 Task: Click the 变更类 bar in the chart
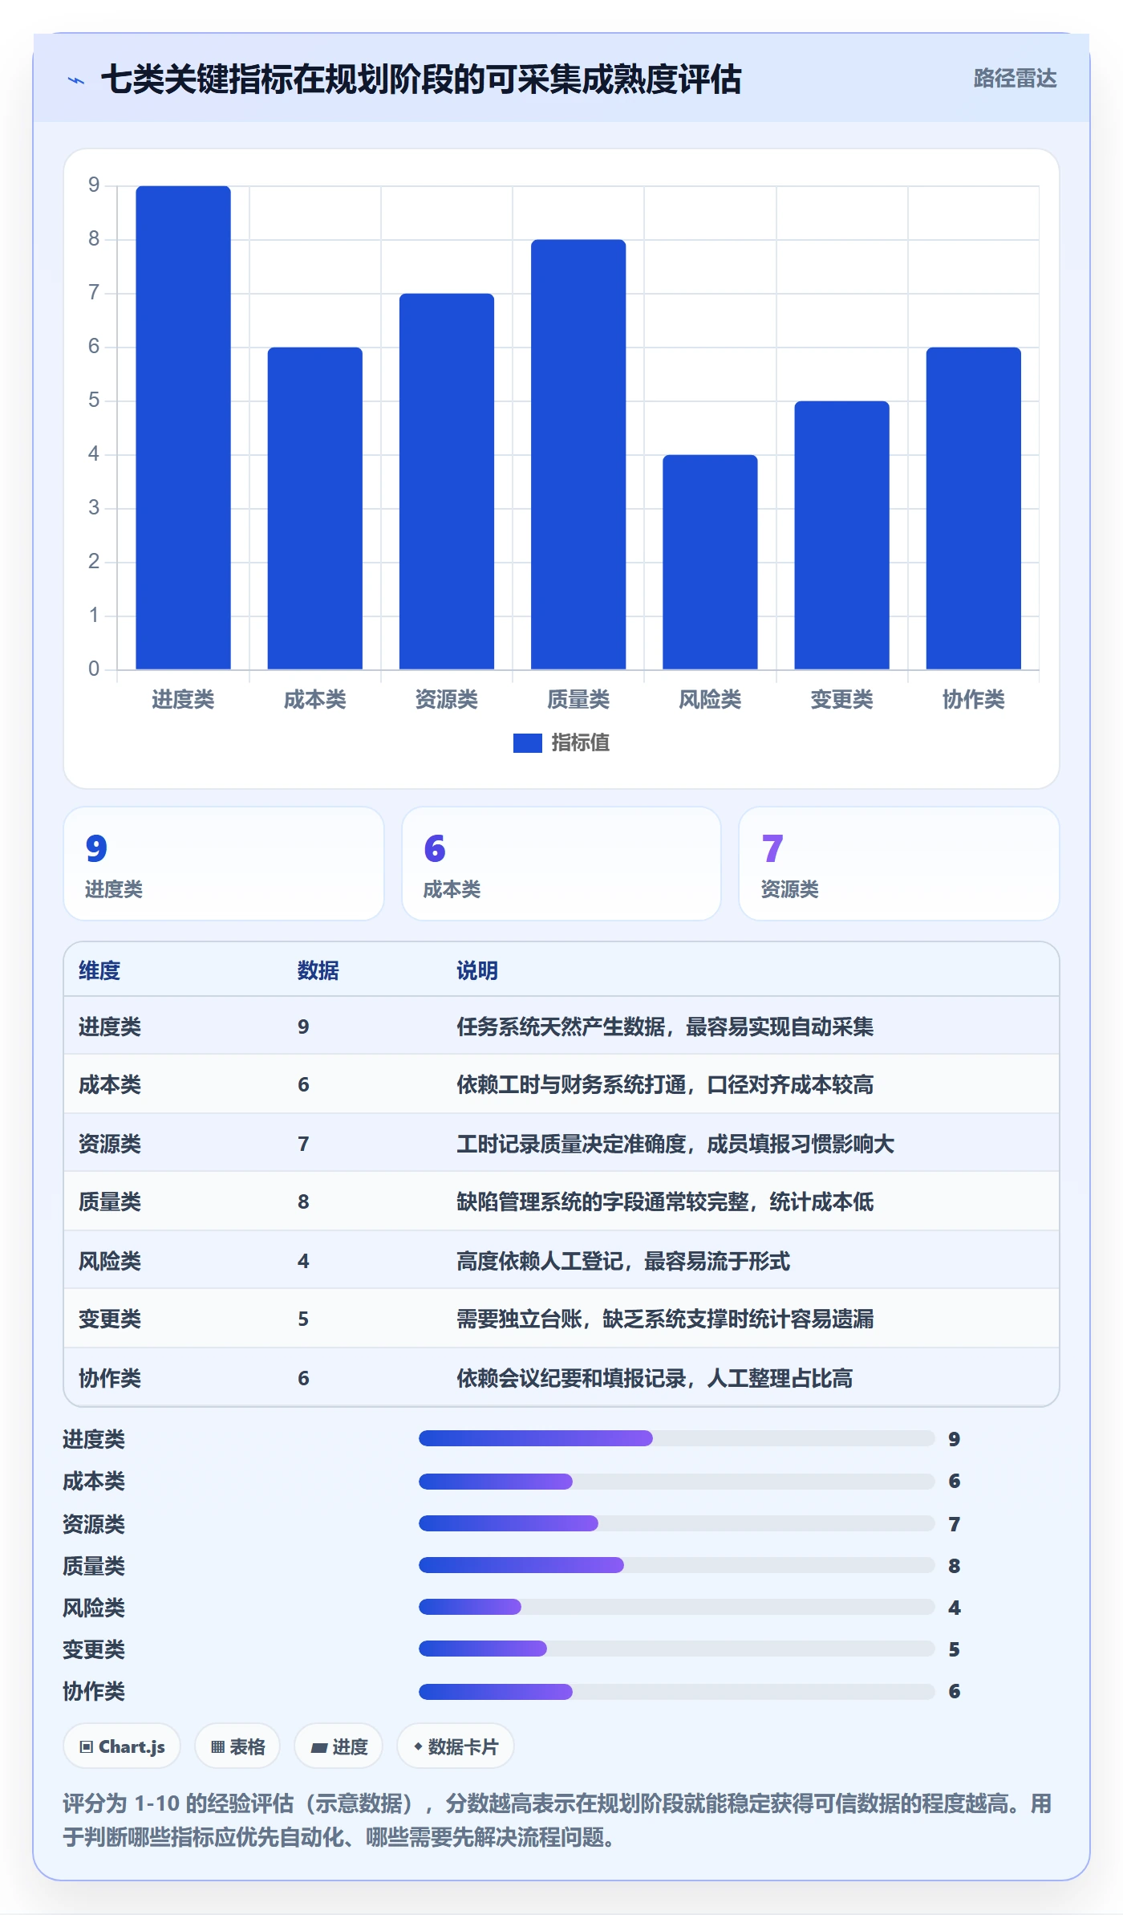click(x=841, y=535)
